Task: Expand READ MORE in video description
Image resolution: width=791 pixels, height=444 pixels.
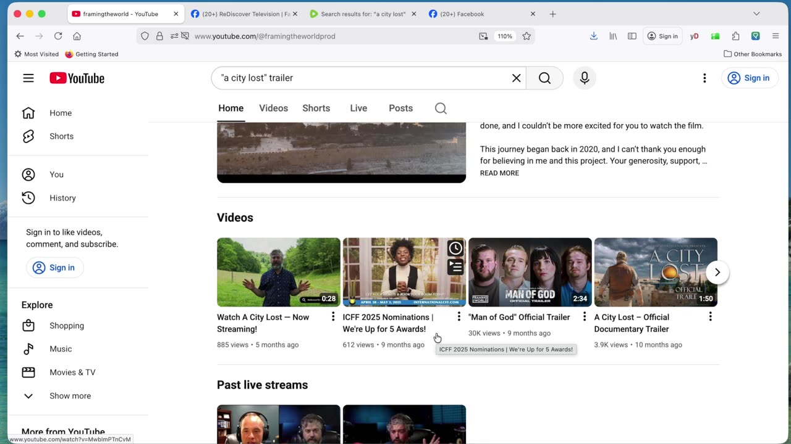Action: [x=499, y=173]
